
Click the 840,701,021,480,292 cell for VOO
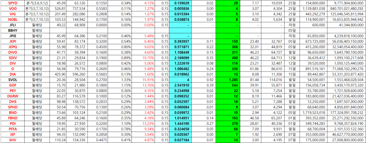coord(346,9)
